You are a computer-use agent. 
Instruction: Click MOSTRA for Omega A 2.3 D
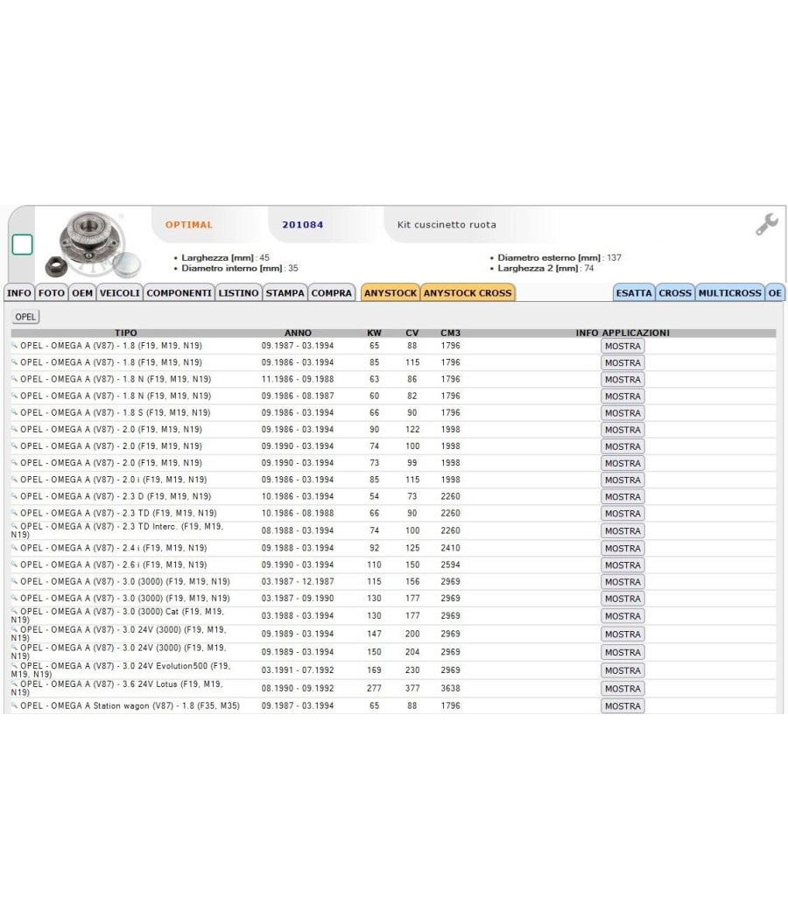pos(623,496)
